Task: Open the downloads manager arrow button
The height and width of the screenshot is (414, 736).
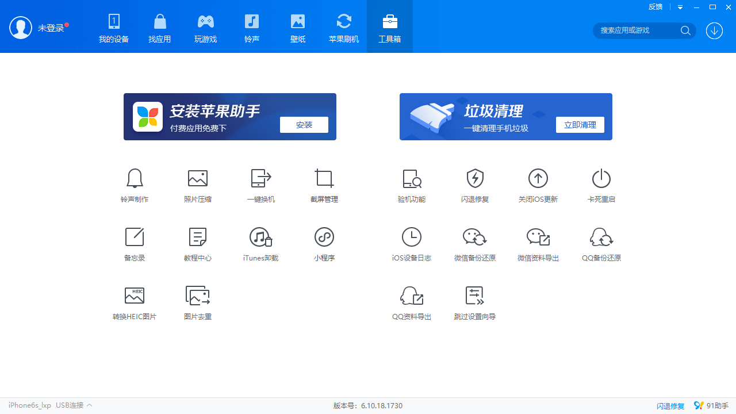Action: click(x=714, y=30)
